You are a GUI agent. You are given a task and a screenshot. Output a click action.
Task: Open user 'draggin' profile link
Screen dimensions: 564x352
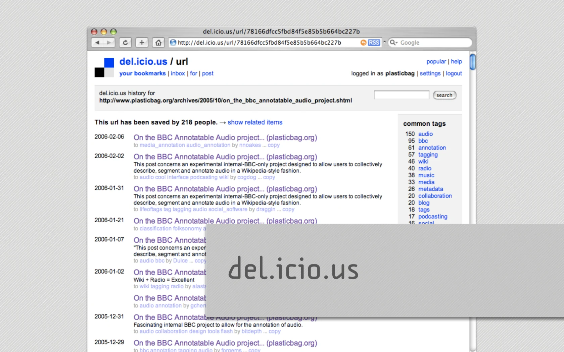pyautogui.click(x=266, y=209)
